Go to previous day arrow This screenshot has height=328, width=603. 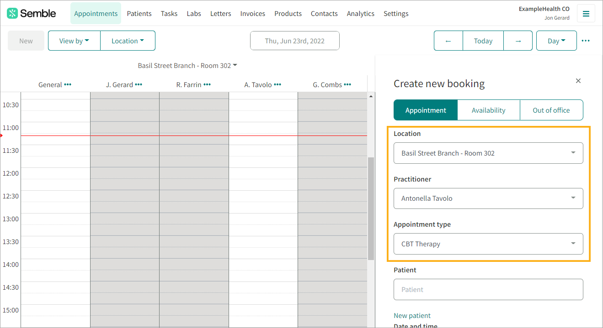point(448,41)
